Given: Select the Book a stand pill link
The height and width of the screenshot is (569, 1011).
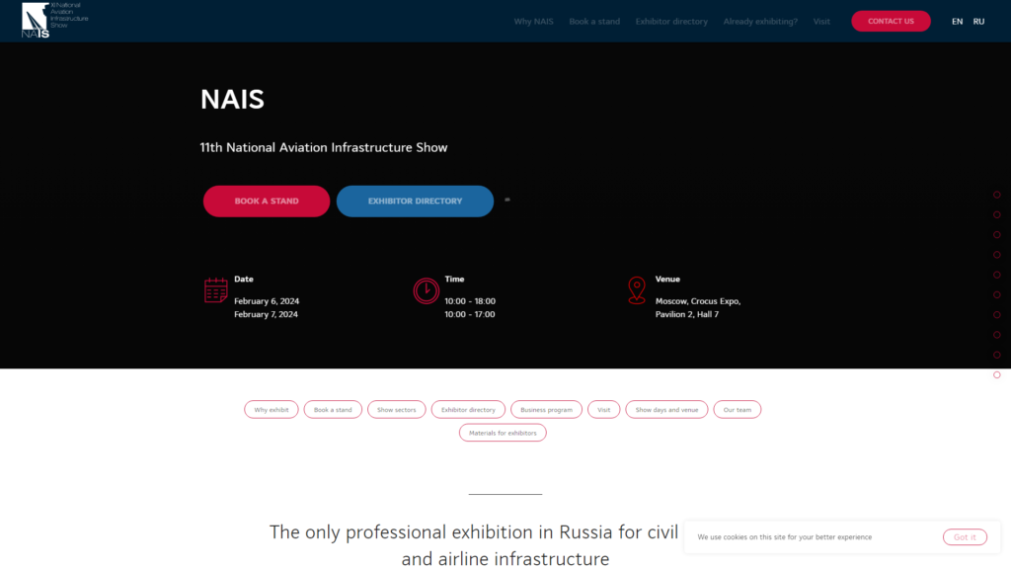Looking at the screenshot, I should pos(333,410).
